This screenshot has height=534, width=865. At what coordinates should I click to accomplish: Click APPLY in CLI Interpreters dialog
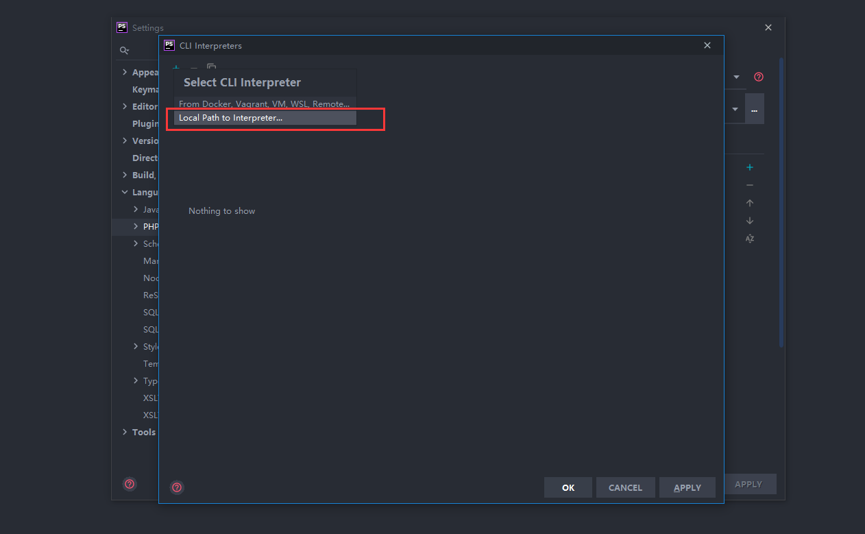tap(687, 487)
